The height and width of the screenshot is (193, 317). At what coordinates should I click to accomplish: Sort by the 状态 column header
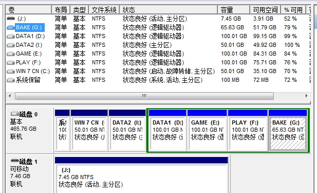pos(169,10)
